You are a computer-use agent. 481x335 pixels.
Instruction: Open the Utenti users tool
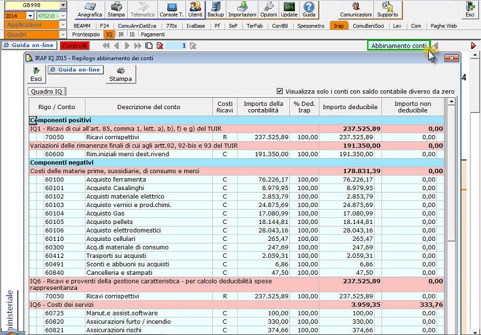coord(195,10)
